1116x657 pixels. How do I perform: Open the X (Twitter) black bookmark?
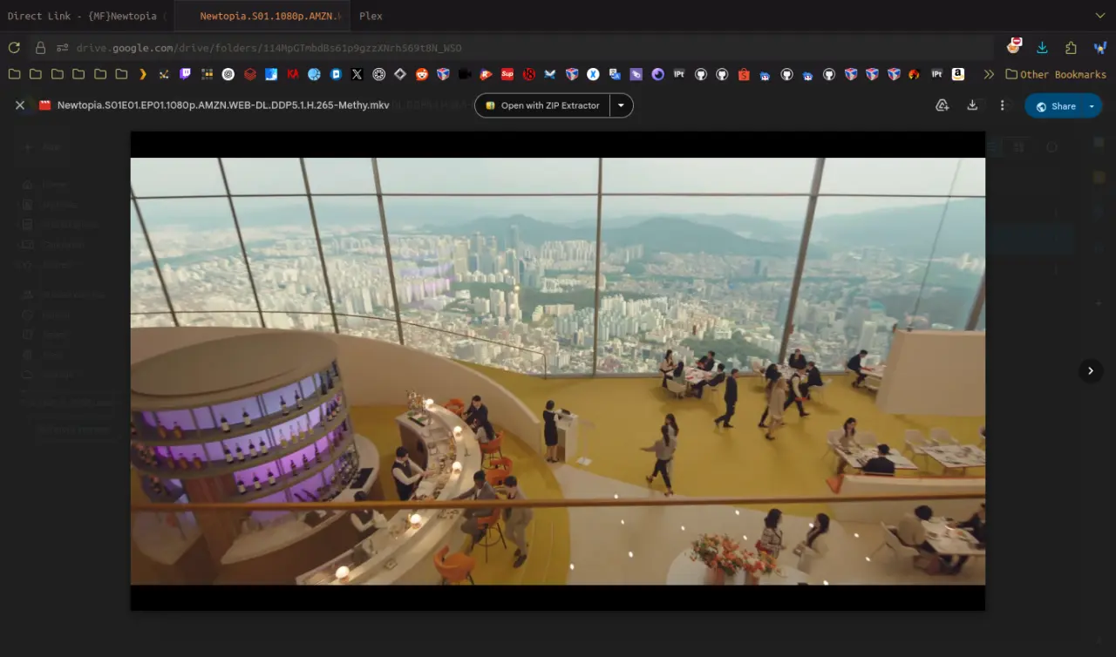click(357, 74)
